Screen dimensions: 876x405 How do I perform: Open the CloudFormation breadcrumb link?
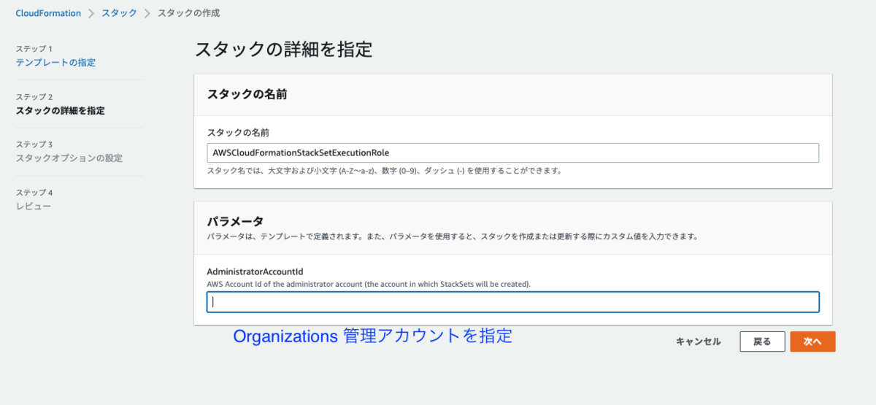point(49,13)
